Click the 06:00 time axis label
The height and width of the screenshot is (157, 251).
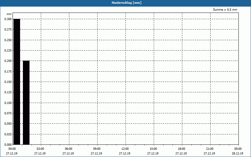click(x=69, y=149)
